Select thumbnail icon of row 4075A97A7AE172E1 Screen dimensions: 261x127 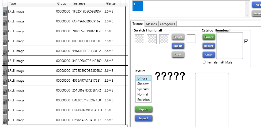5,80
